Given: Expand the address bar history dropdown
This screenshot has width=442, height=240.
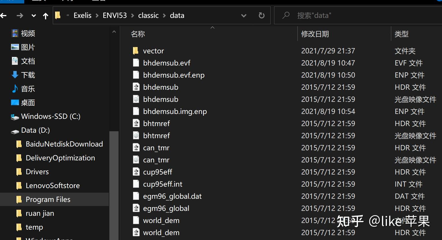Looking at the screenshot, I should pyautogui.click(x=244, y=16).
